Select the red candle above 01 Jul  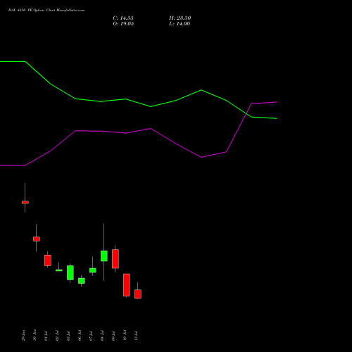48,260
